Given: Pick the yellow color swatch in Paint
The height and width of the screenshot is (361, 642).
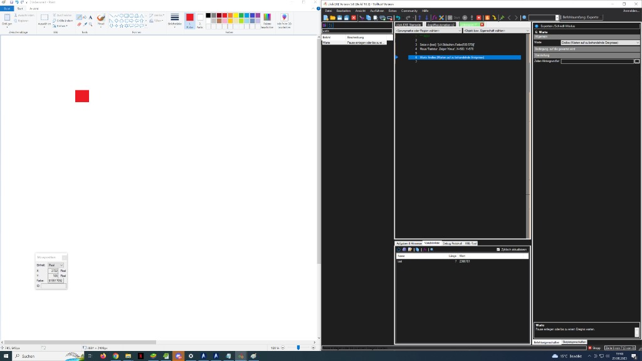Looking at the screenshot, I should [235, 15].
